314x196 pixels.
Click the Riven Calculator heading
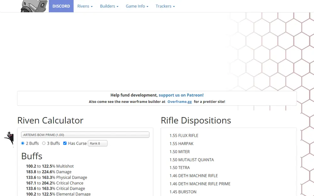pyautogui.click(x=50, y=120)
